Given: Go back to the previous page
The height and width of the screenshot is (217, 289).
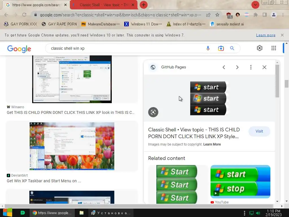Looking at the screenshot, I should [x=6, y=15].
